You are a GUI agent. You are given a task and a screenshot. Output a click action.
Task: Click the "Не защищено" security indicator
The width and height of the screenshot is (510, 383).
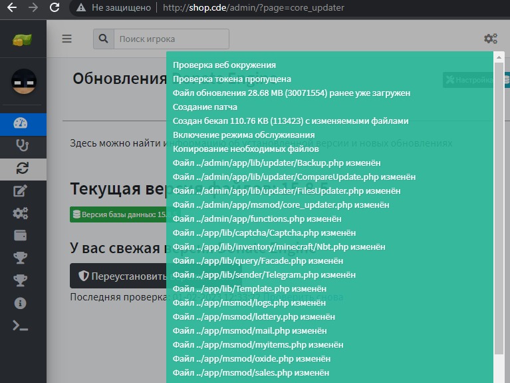[110, 8]
